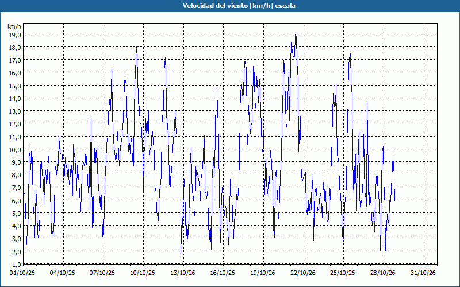Click the 5,0 y-axis value

click(17, 213)
